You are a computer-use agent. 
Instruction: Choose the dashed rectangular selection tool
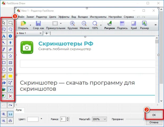point(10,23)
